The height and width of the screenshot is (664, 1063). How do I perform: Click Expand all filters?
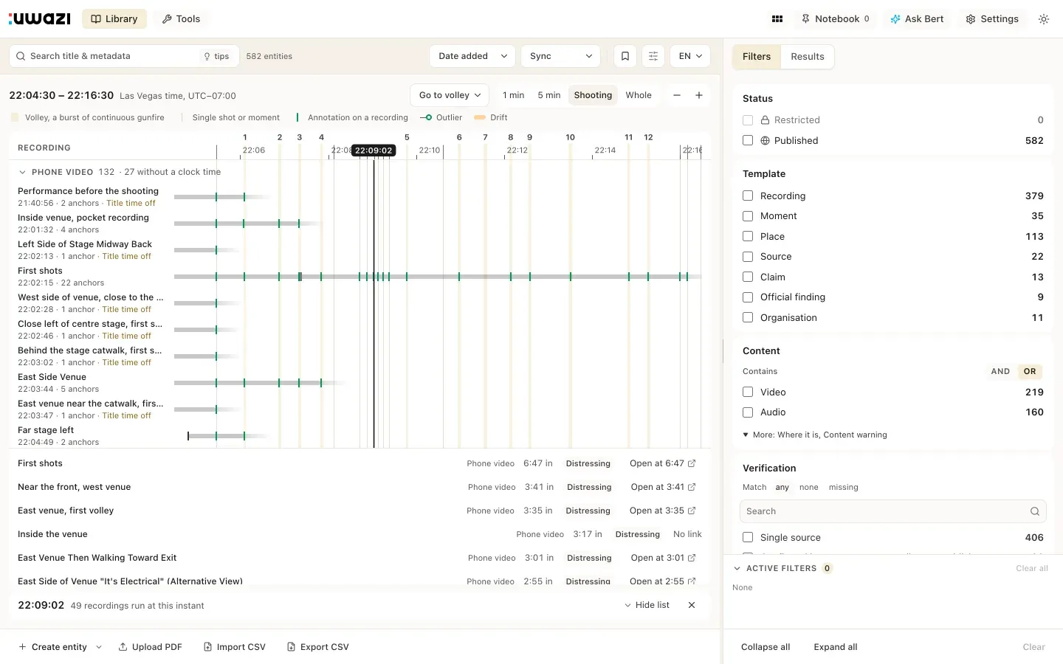[x=836, y=647]
